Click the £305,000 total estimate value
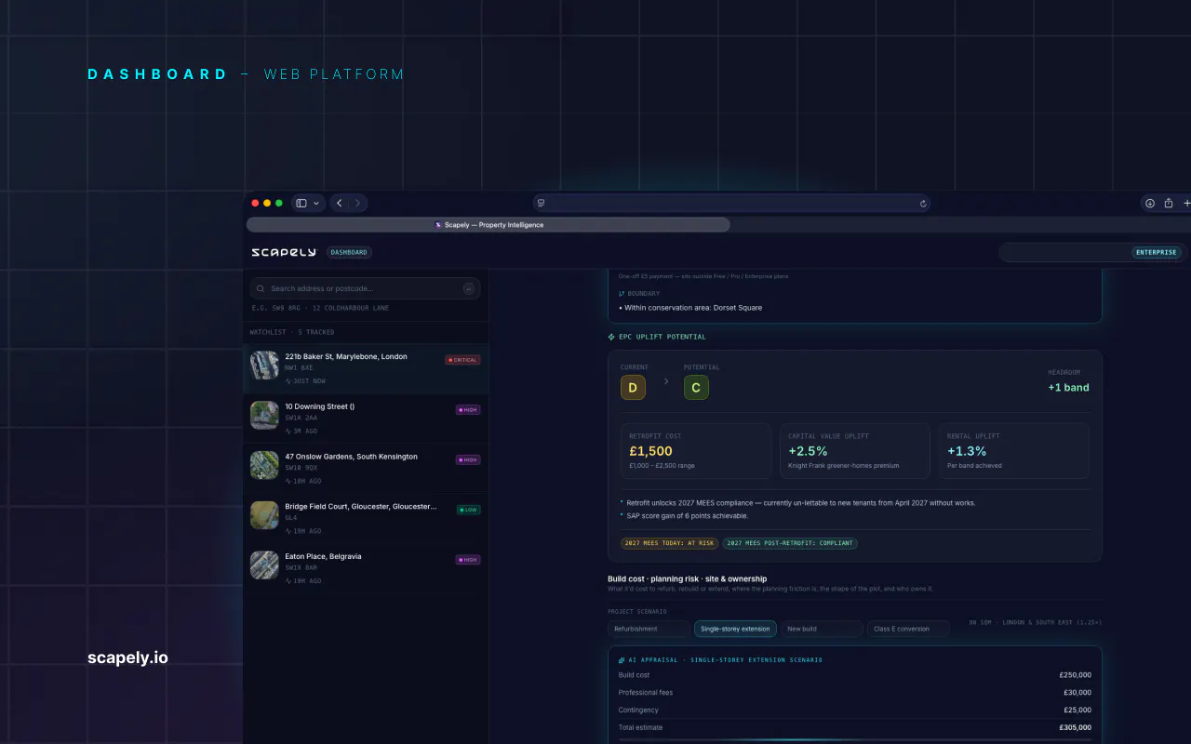This screenshot has height=744, width=1191. click(x=1075, y=727)
